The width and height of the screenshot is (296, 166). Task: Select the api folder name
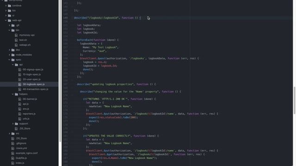click(21, 65)
